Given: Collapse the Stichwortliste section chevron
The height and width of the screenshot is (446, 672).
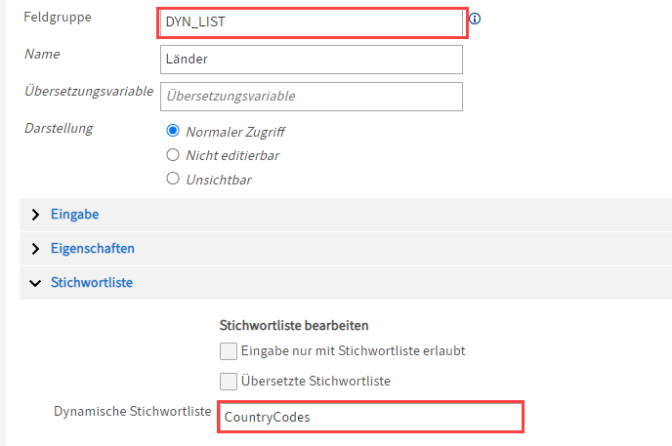Looking at the screenshot, I should pyautogui.click(x=36, y=283).
